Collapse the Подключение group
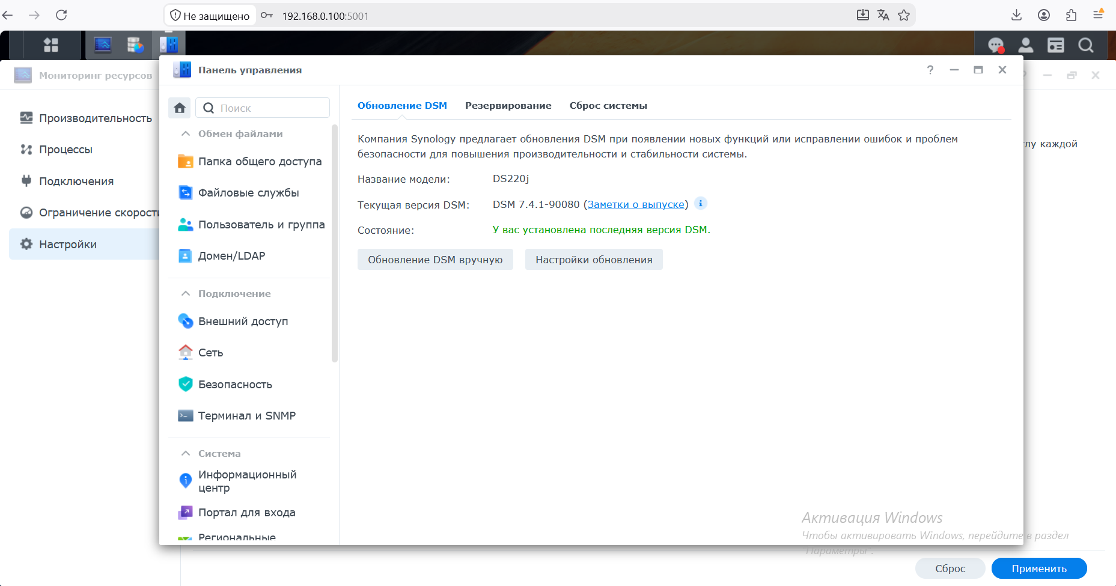Screen dimensions: 1116x586 (x=186, y=293)
